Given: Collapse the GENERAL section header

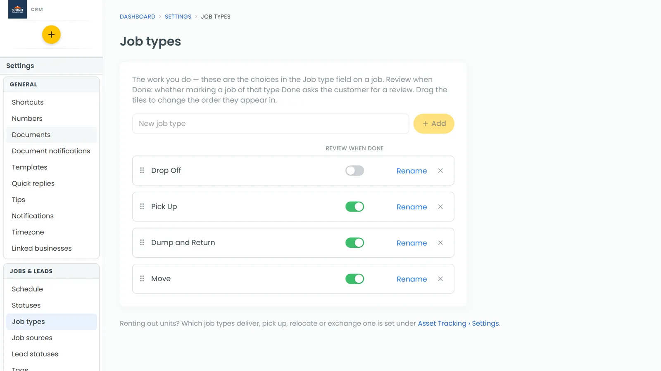Looking at the screenshot, I should [51, 85].
